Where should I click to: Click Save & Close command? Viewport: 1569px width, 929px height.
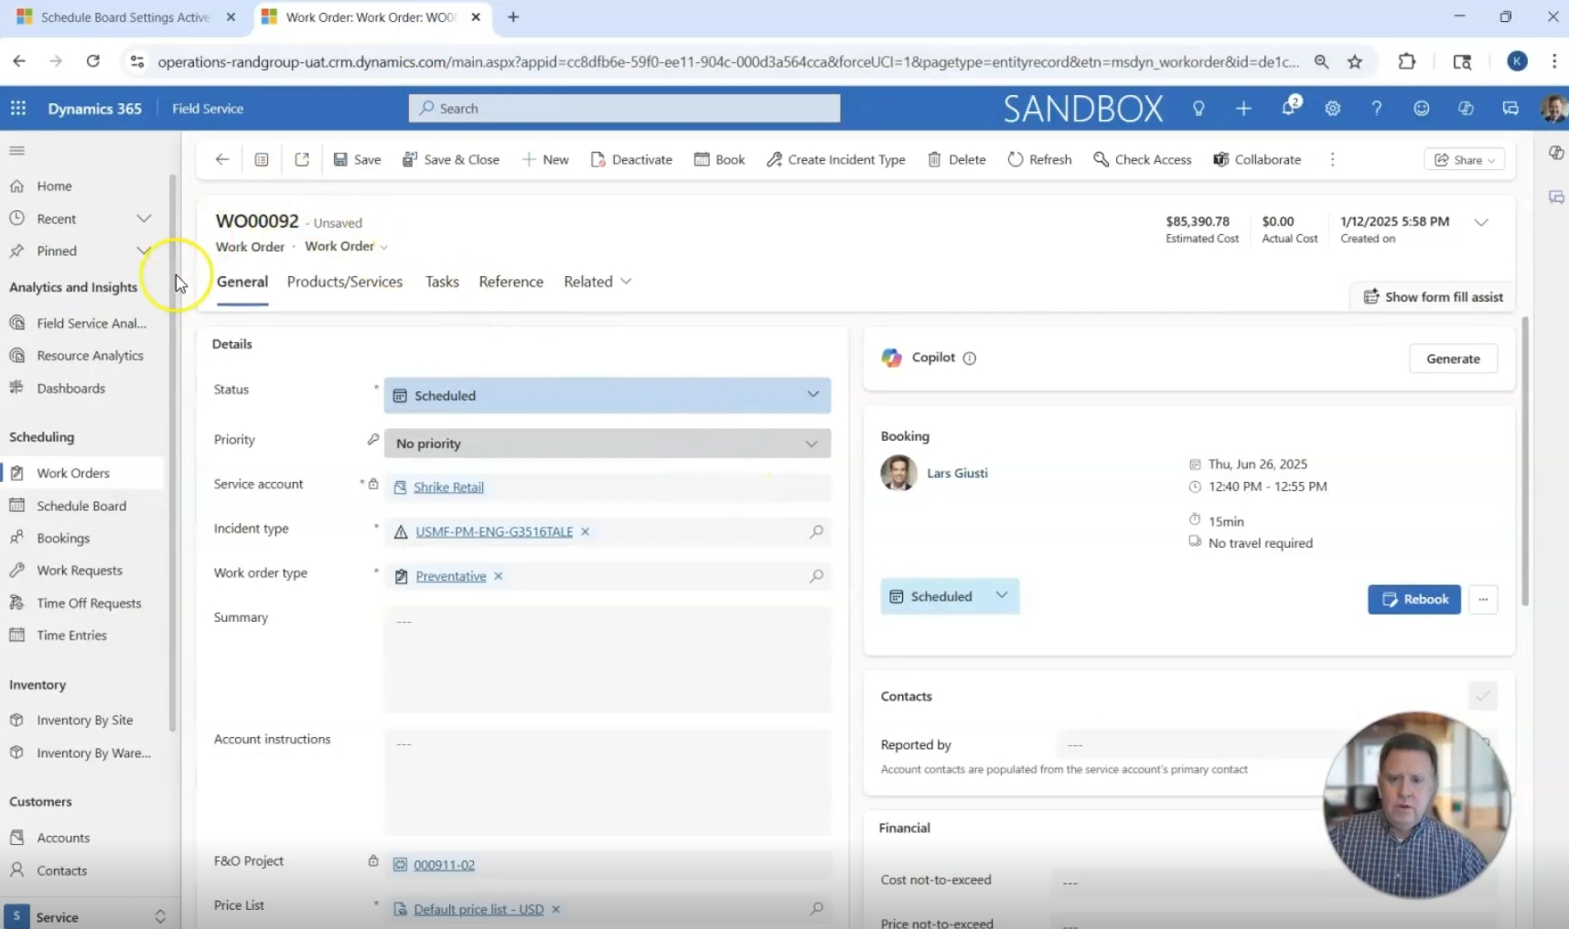coord(451,159)
